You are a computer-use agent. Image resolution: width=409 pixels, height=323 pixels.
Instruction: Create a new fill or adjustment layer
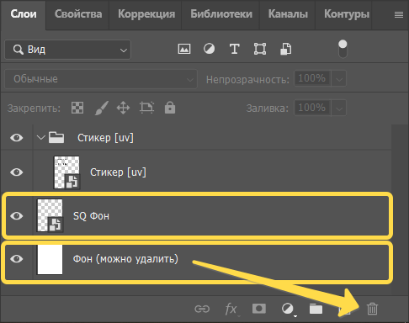click(288, 310)
